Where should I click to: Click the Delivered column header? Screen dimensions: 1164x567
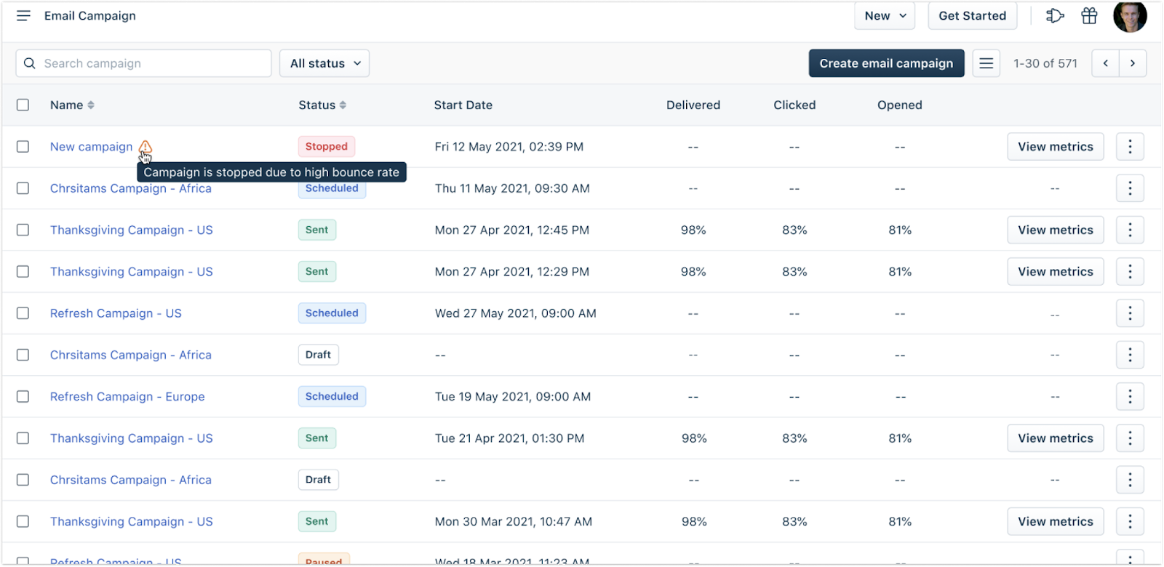693,105
